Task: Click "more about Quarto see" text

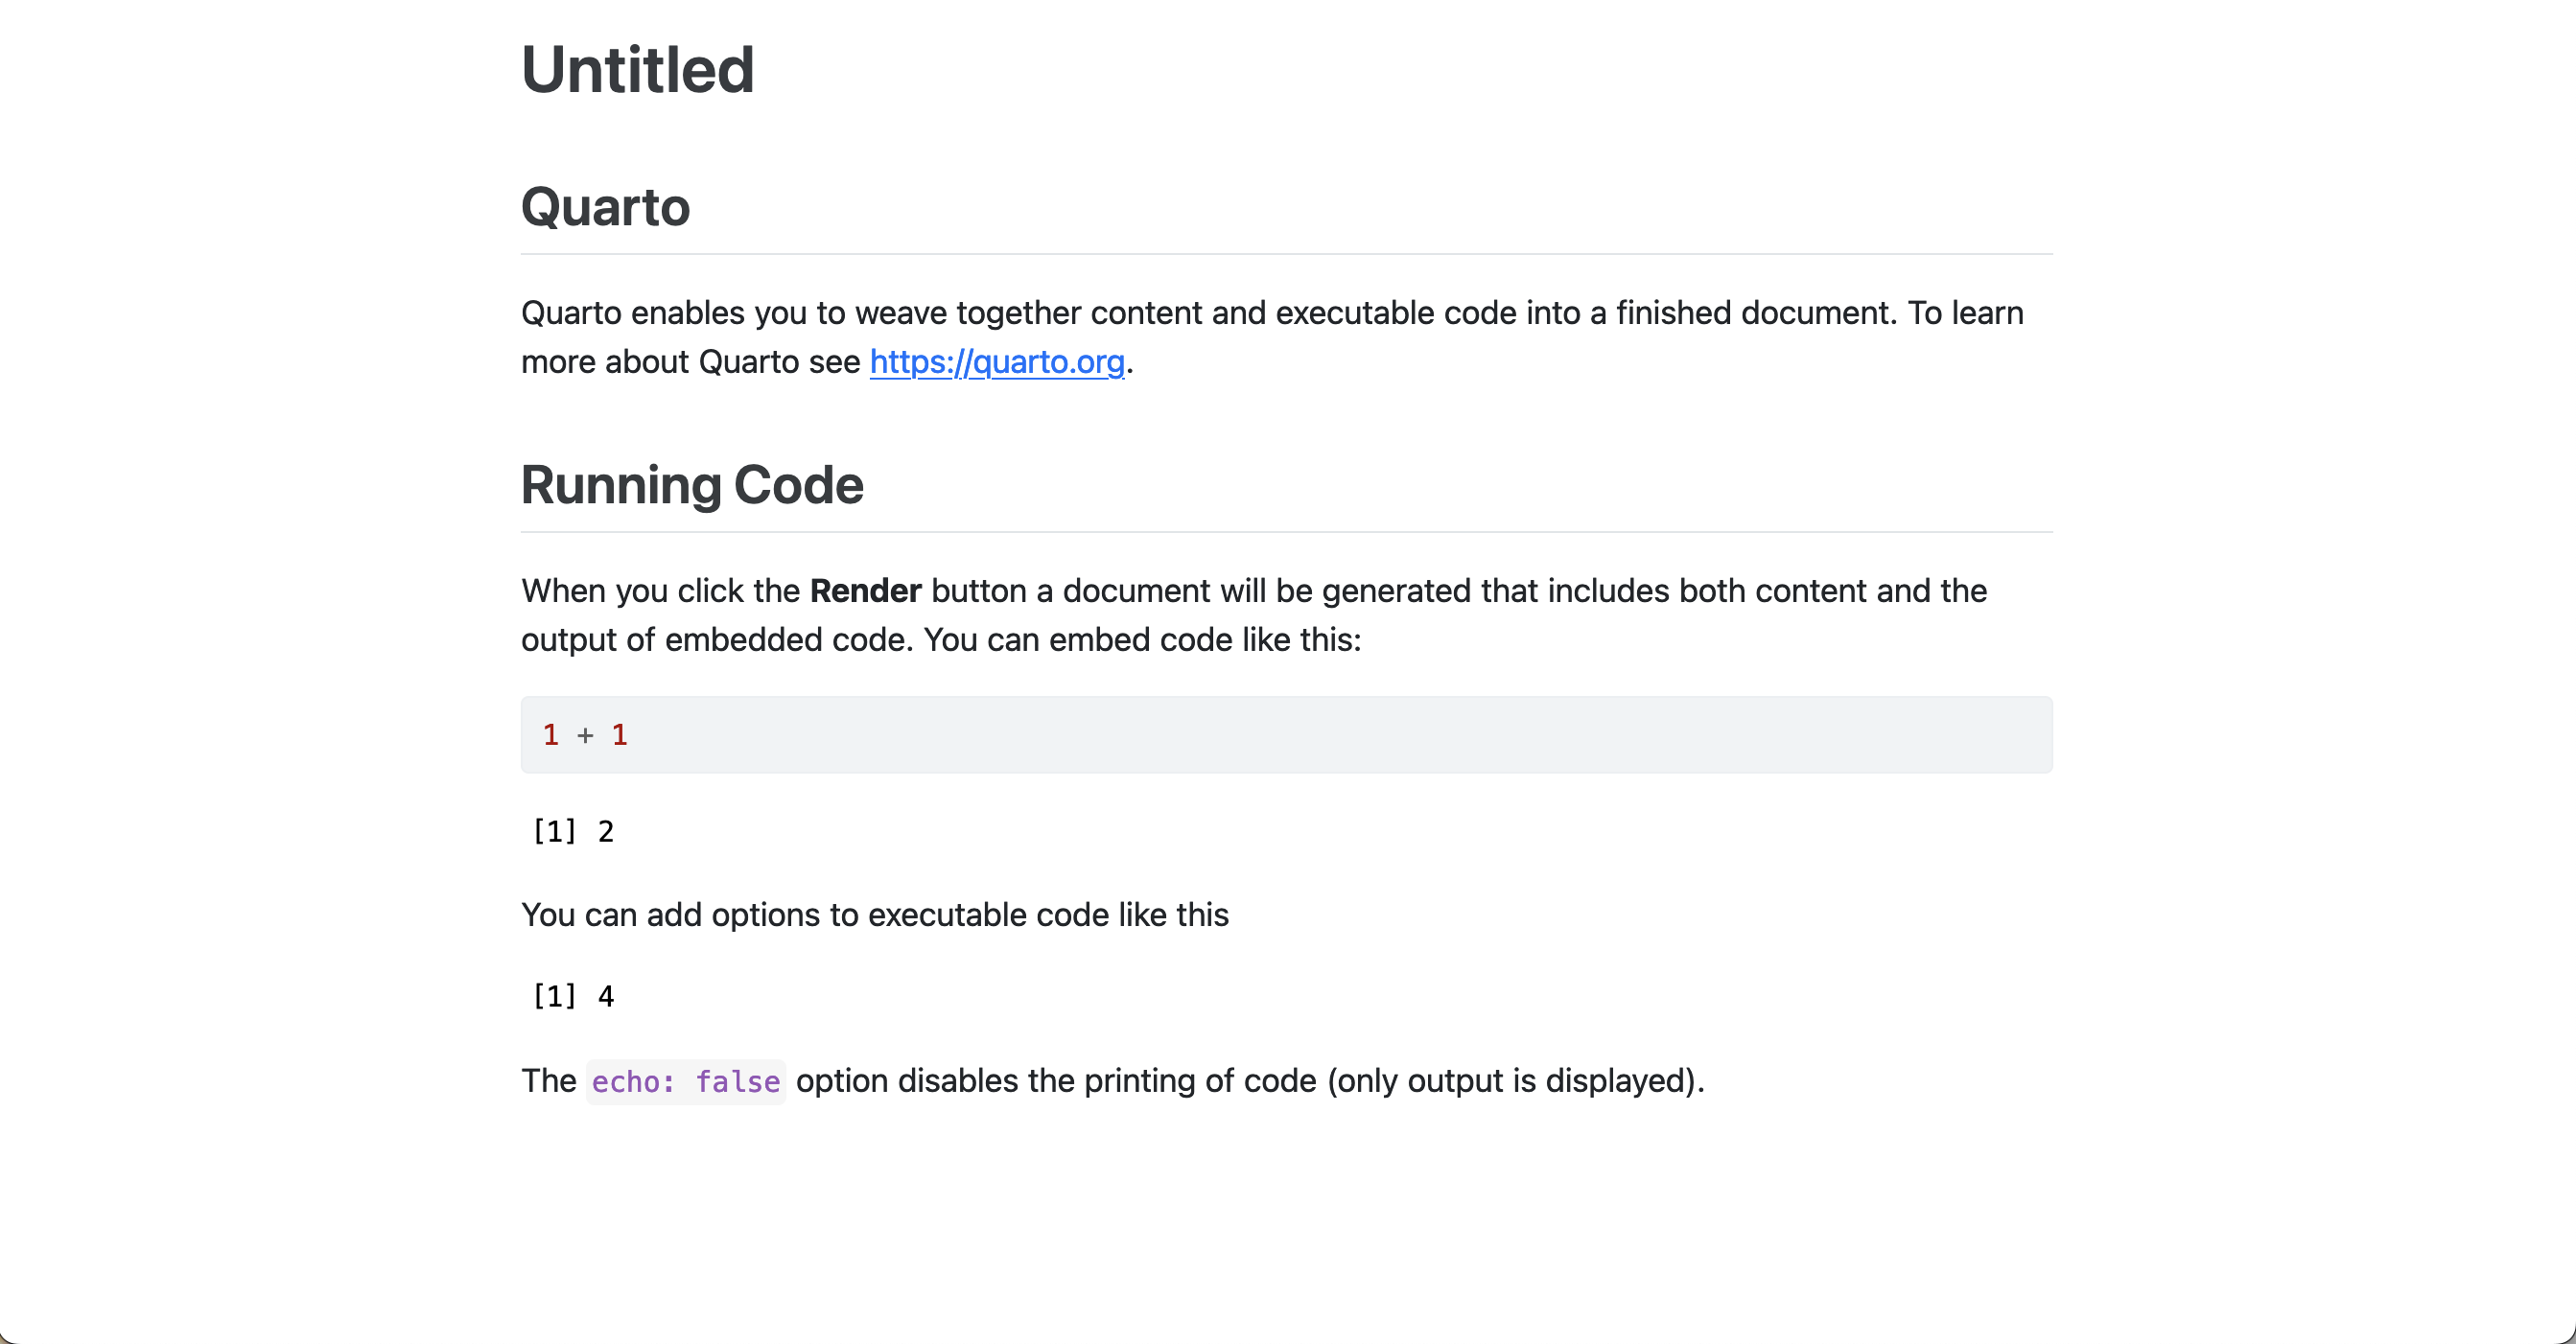Action: click(x=690, y=361)
